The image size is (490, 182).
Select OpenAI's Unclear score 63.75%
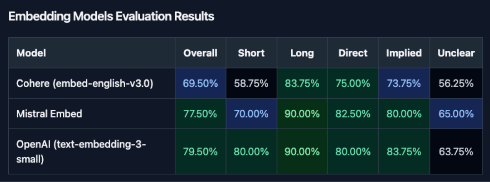[456, 152]
